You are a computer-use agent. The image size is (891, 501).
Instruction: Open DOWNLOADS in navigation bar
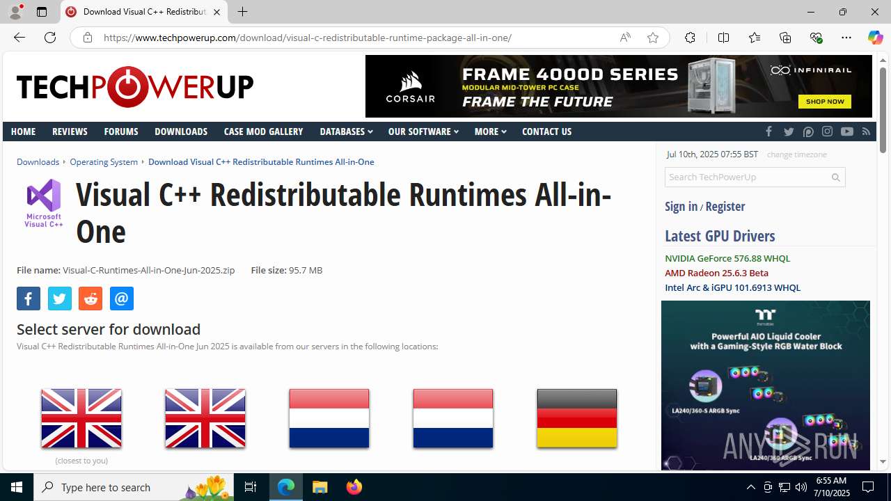pos(181,132)
